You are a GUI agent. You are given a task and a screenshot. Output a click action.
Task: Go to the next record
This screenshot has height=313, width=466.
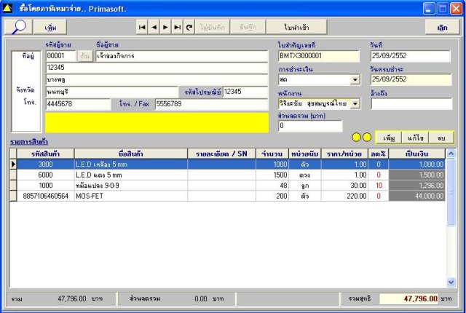(x=166, y=27)
